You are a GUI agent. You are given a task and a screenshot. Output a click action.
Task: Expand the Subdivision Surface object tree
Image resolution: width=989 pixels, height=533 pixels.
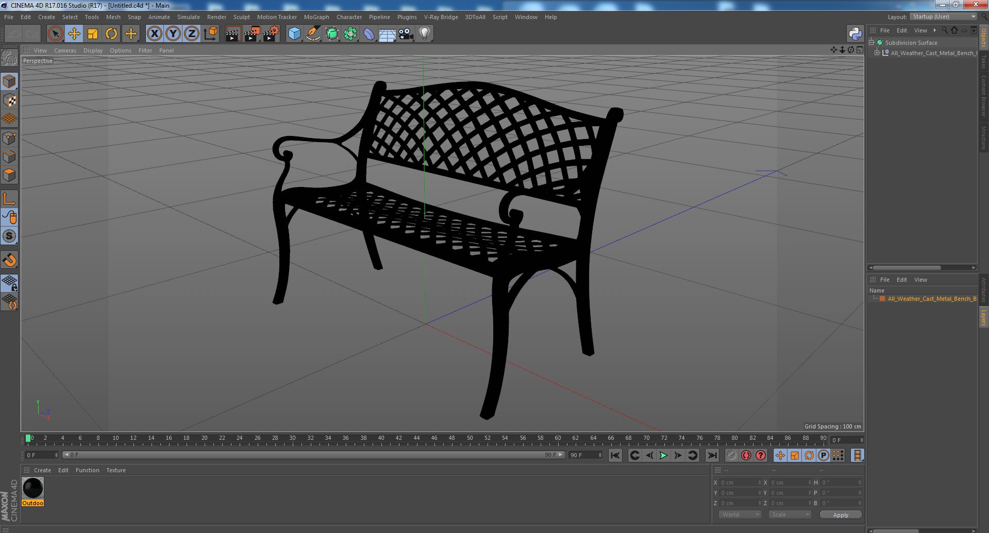871,43
